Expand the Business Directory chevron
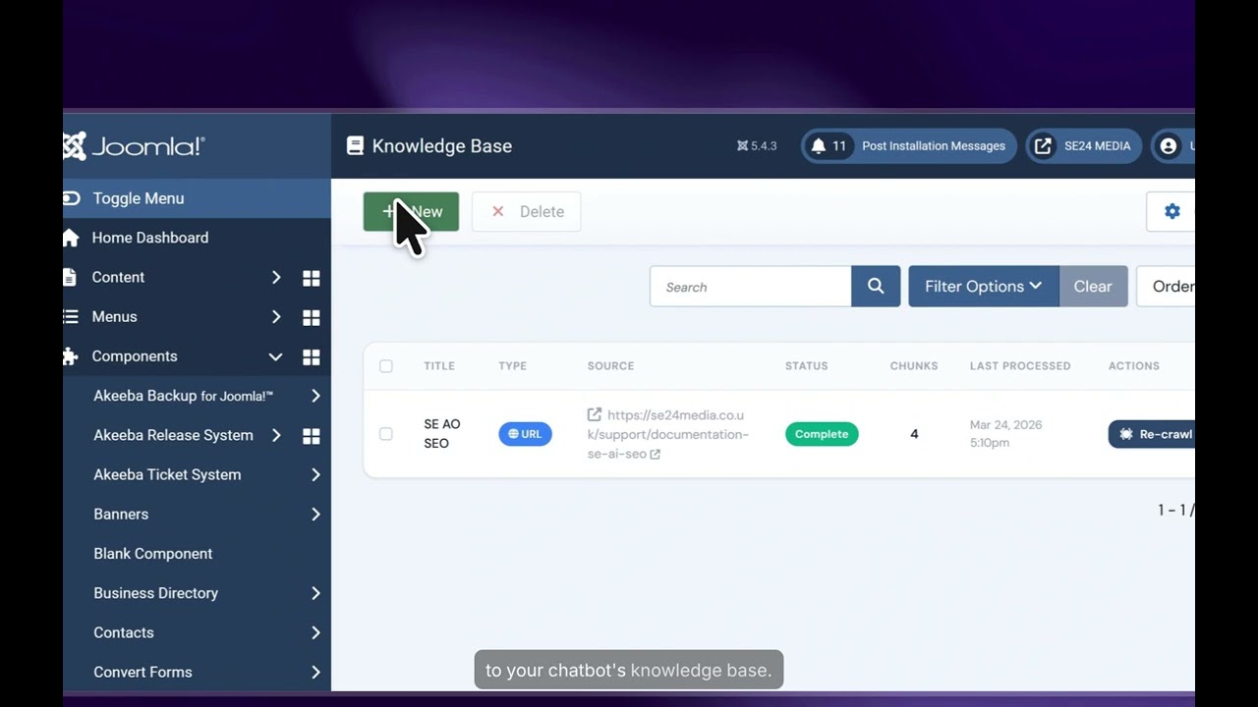This screenshot has width=1258, height=707. pos(315,593)
